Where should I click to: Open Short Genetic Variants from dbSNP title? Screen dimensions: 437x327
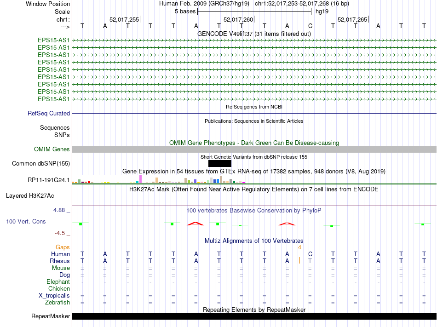pos(254,157)
